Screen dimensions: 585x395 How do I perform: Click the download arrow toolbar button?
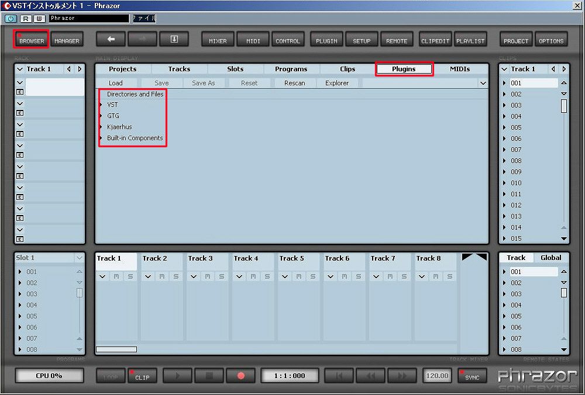(x=174, y=39)
